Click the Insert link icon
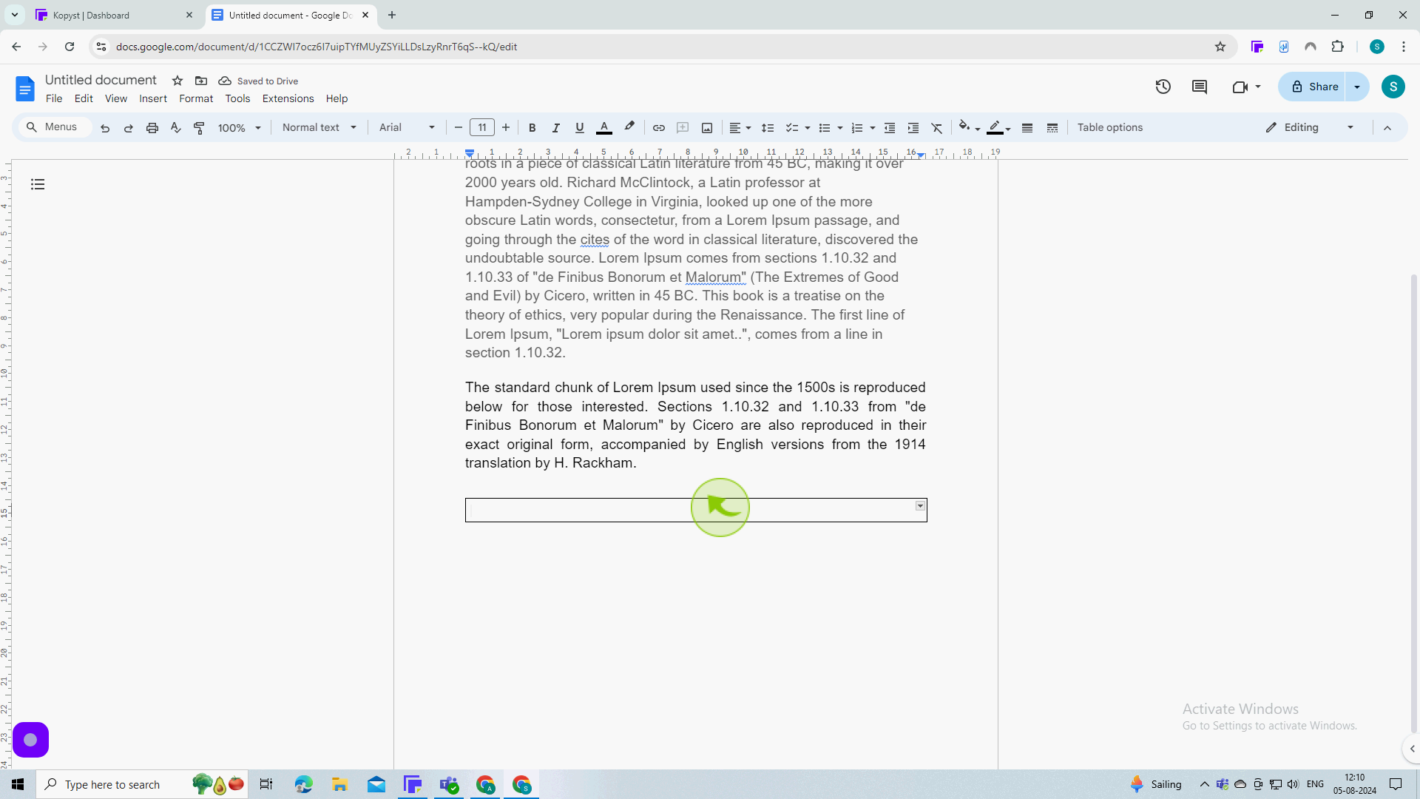Viewport: 1420px width, 799px height. [659, 128]
